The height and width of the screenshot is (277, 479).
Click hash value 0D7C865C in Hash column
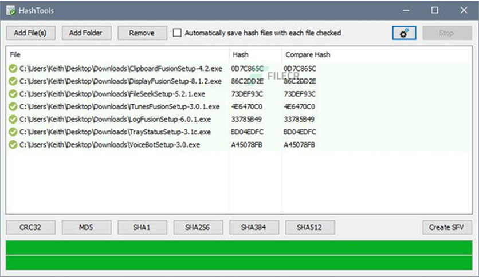pos(247,69)
